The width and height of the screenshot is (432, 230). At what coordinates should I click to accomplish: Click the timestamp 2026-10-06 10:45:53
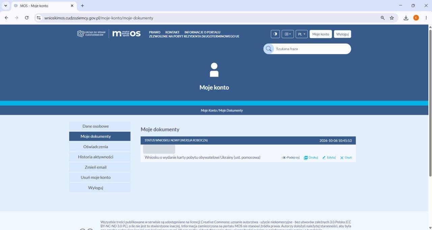(x=335, y=140)
